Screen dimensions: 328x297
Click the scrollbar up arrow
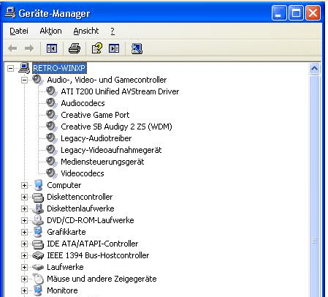click(x=314, y=69)
